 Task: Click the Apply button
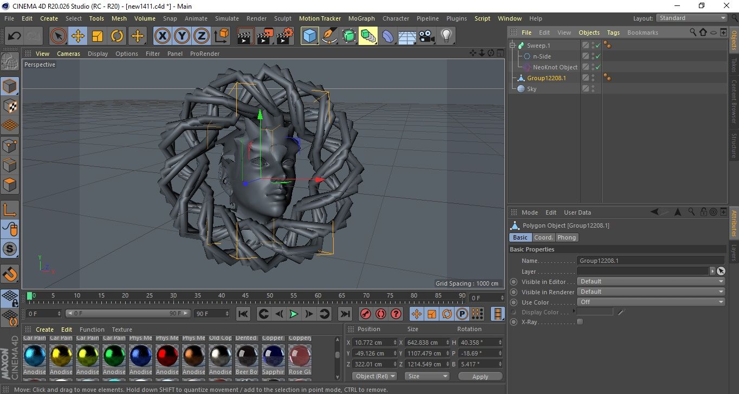[480, 376]
